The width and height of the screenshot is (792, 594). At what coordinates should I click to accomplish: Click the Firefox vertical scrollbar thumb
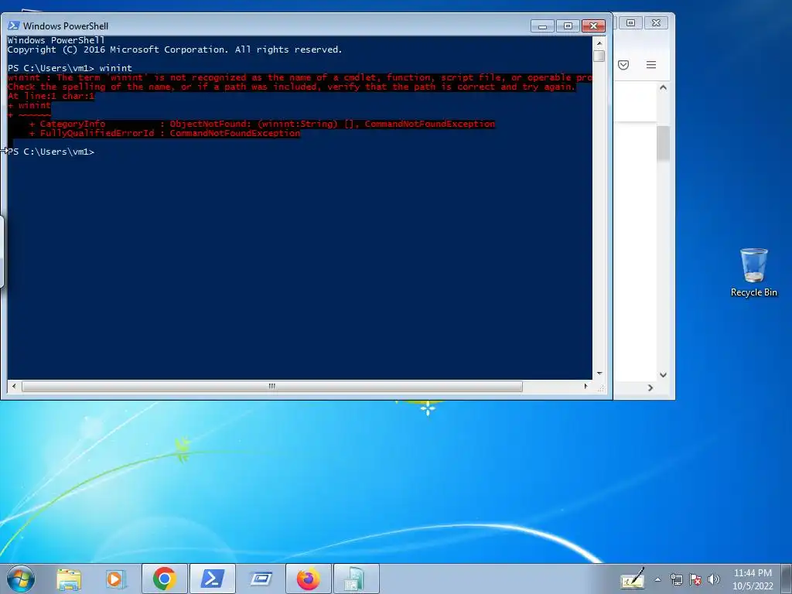click(x=663, y=143)
